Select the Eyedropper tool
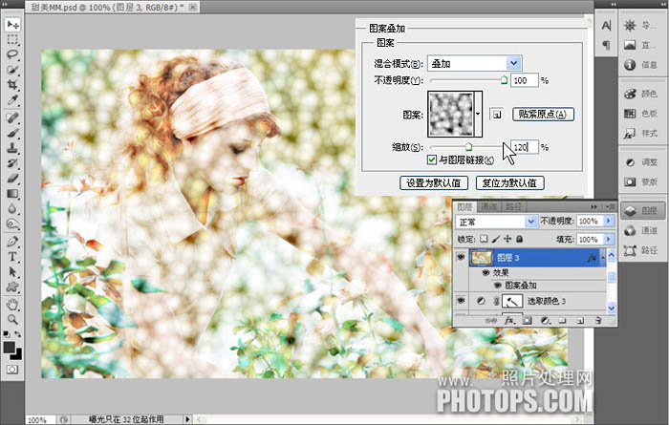669x425 pixels. tap(12, 100)
